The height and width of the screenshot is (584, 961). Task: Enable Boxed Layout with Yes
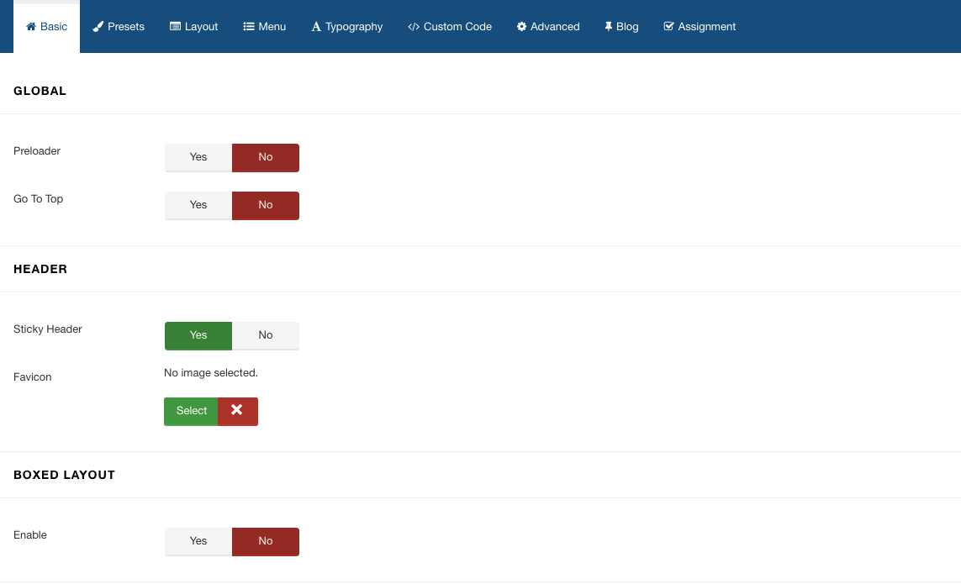tap(198, 541)
